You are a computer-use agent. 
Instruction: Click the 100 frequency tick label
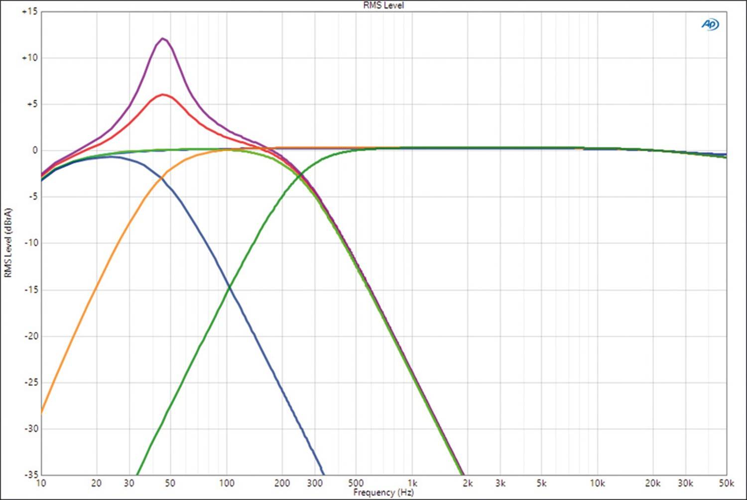pos(227,483)
